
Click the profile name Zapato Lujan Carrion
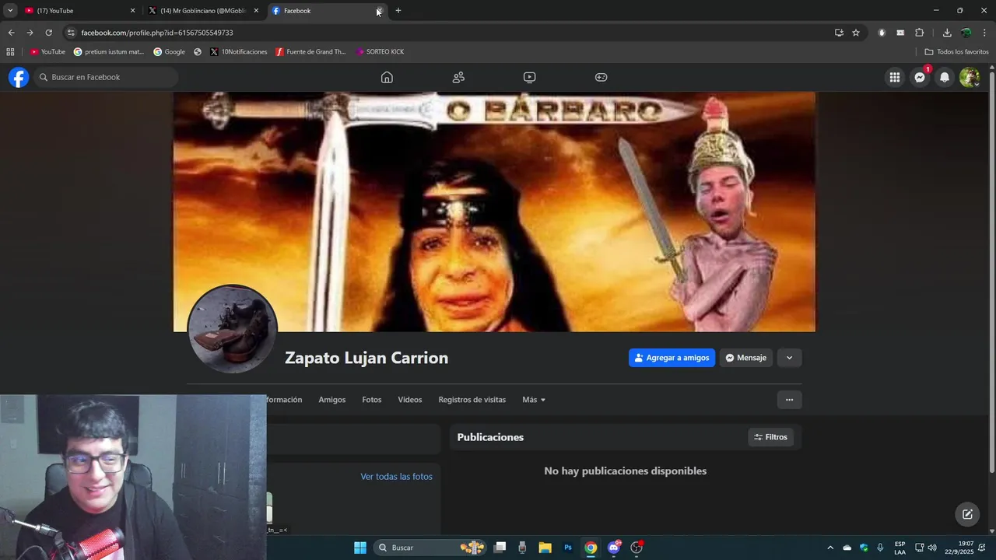(x=366, y=358)
